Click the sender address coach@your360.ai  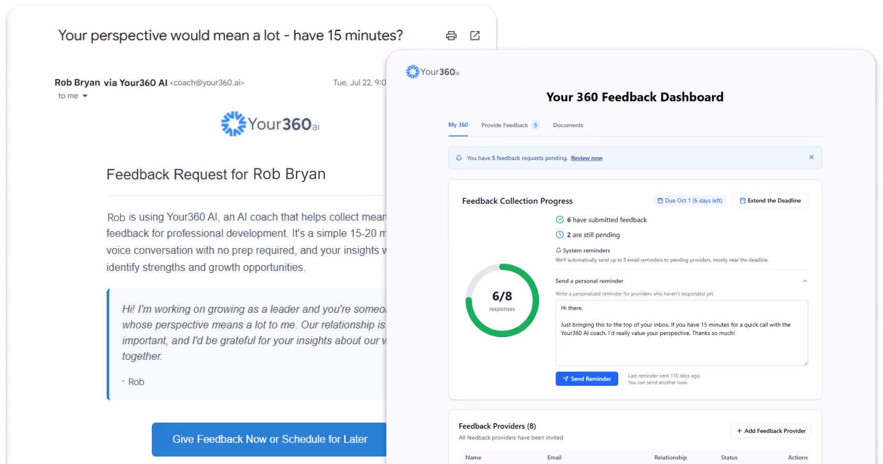[207, 83]
